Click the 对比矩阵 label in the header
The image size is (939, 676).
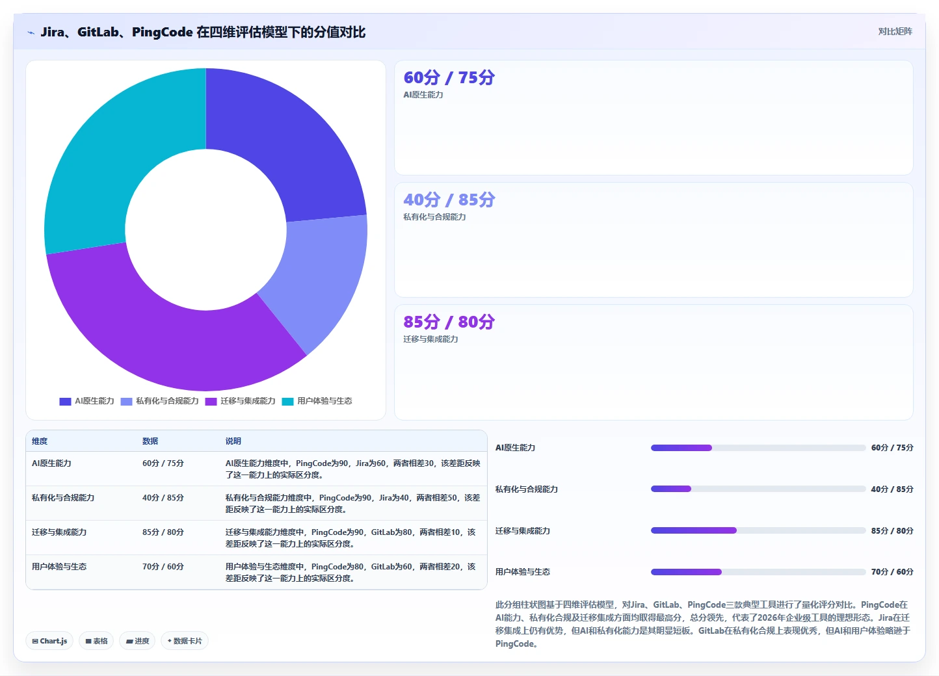click(x=895, y=31)
